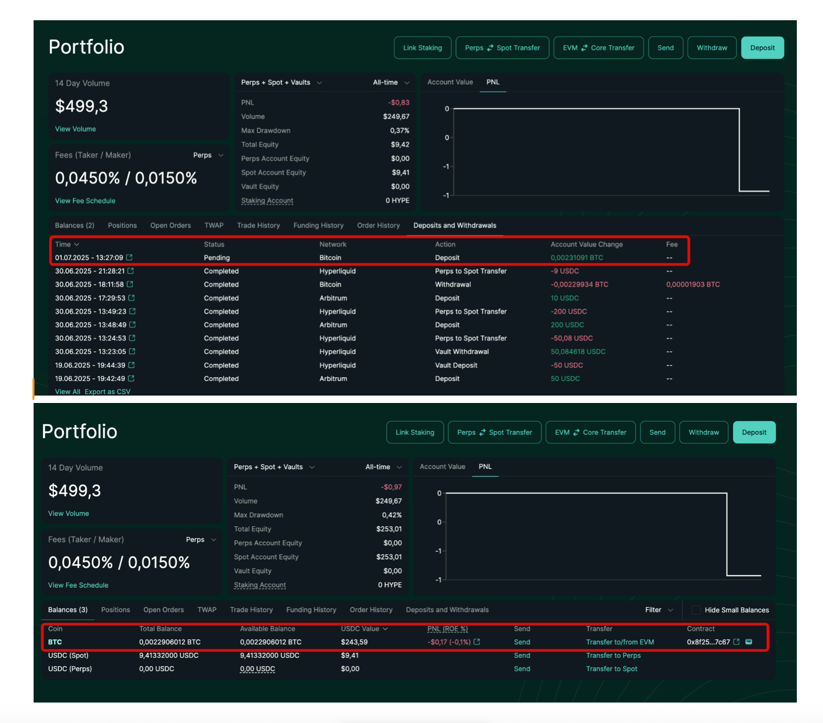
Task: Expand the Filter dropdown
Action: [658, 610]
